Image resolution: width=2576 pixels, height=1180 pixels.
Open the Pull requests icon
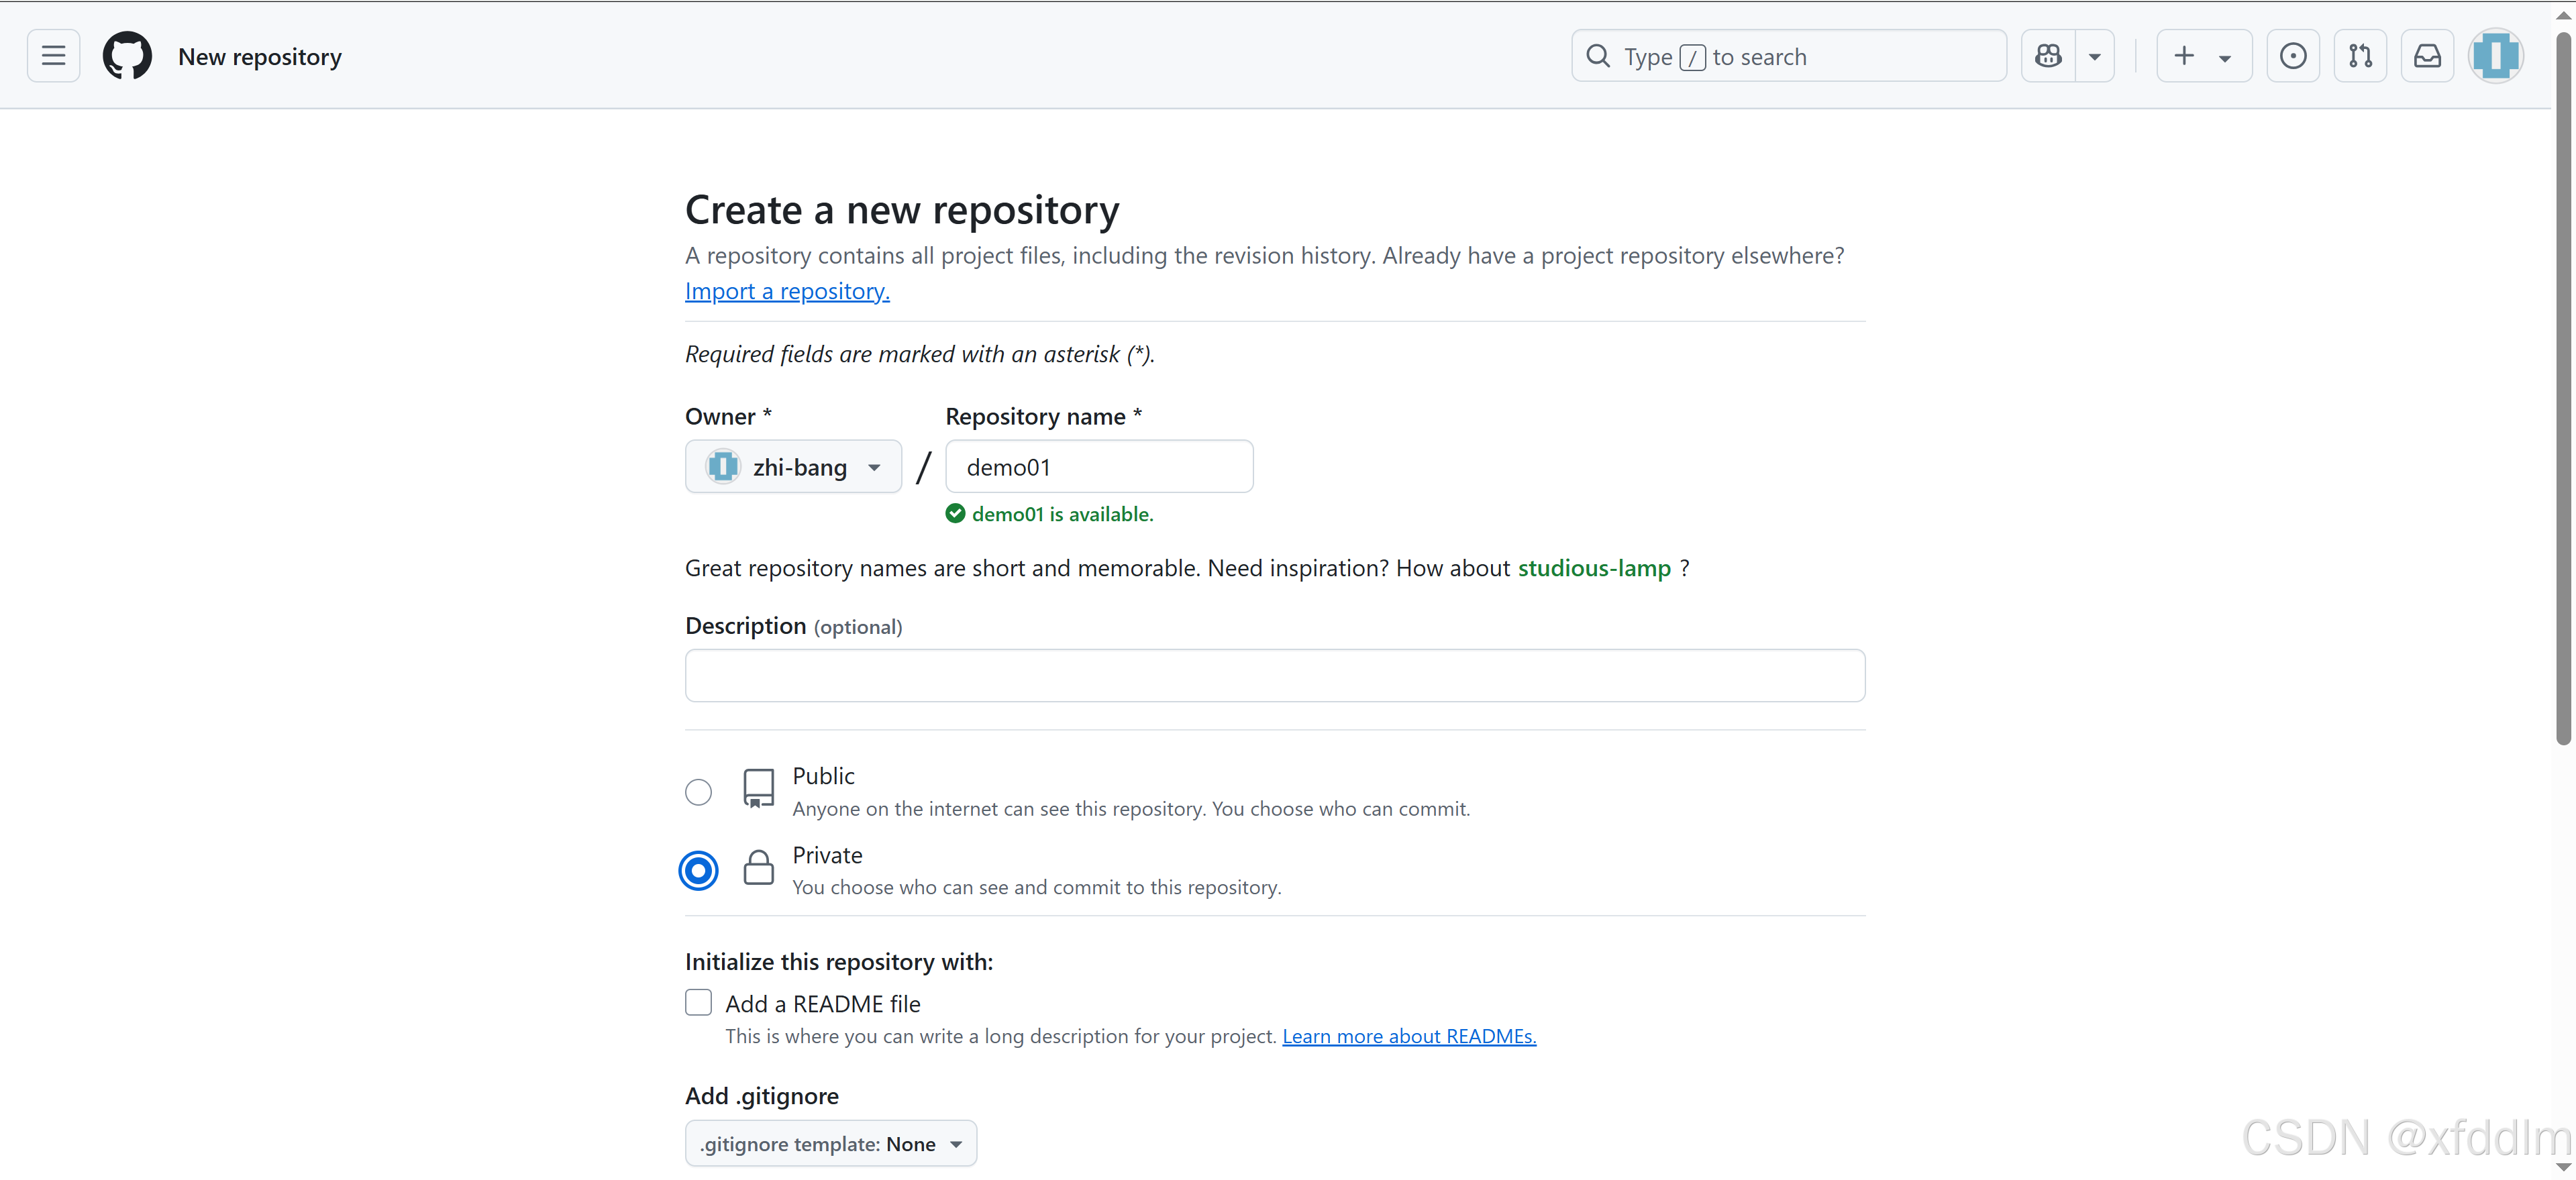coord(2360,56)
